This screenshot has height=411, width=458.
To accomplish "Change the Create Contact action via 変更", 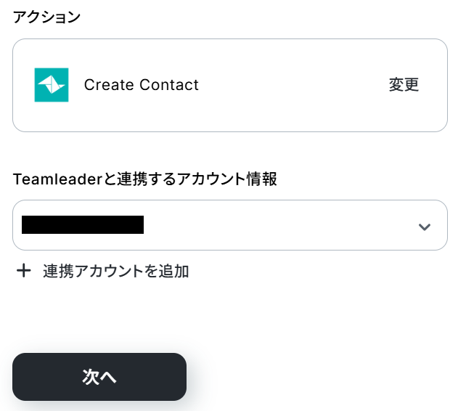I will point(404,85).
